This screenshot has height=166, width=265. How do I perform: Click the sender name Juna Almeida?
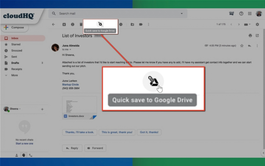pyautogui.click(x=71, y=46)
